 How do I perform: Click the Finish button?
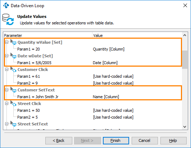click(x=116, y=140)
